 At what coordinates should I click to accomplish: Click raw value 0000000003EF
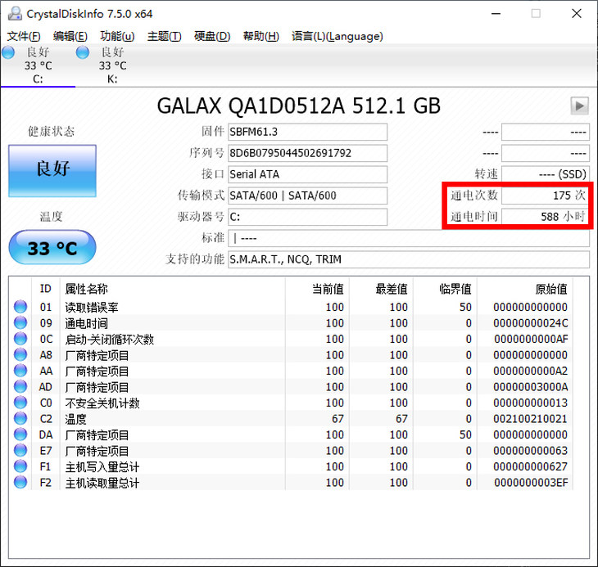(x=531, y=483)
